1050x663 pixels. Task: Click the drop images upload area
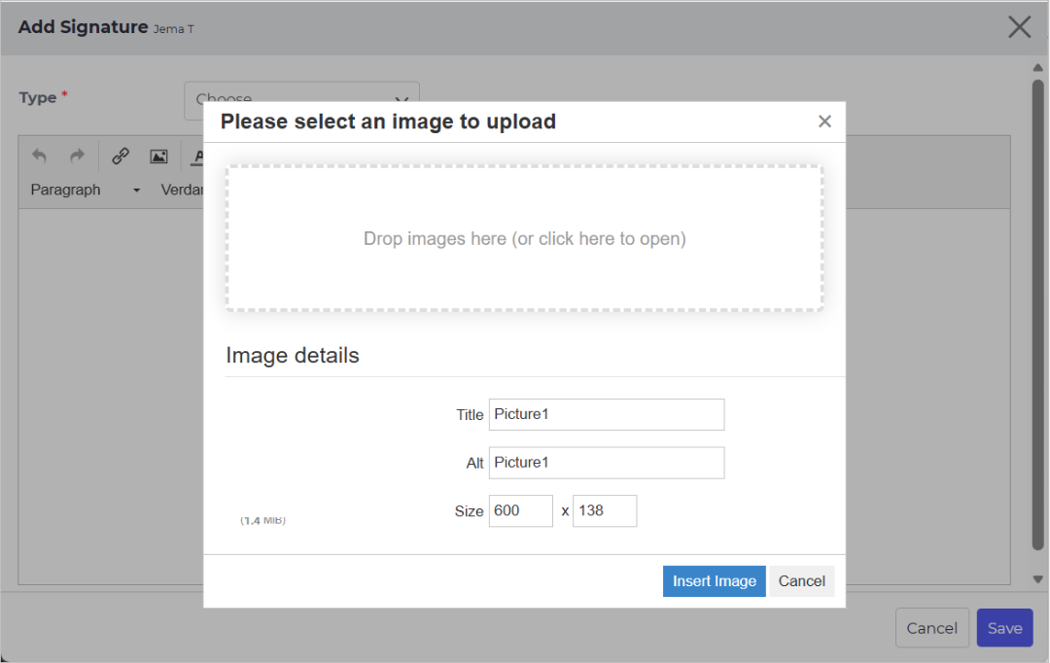pos(524,238)
